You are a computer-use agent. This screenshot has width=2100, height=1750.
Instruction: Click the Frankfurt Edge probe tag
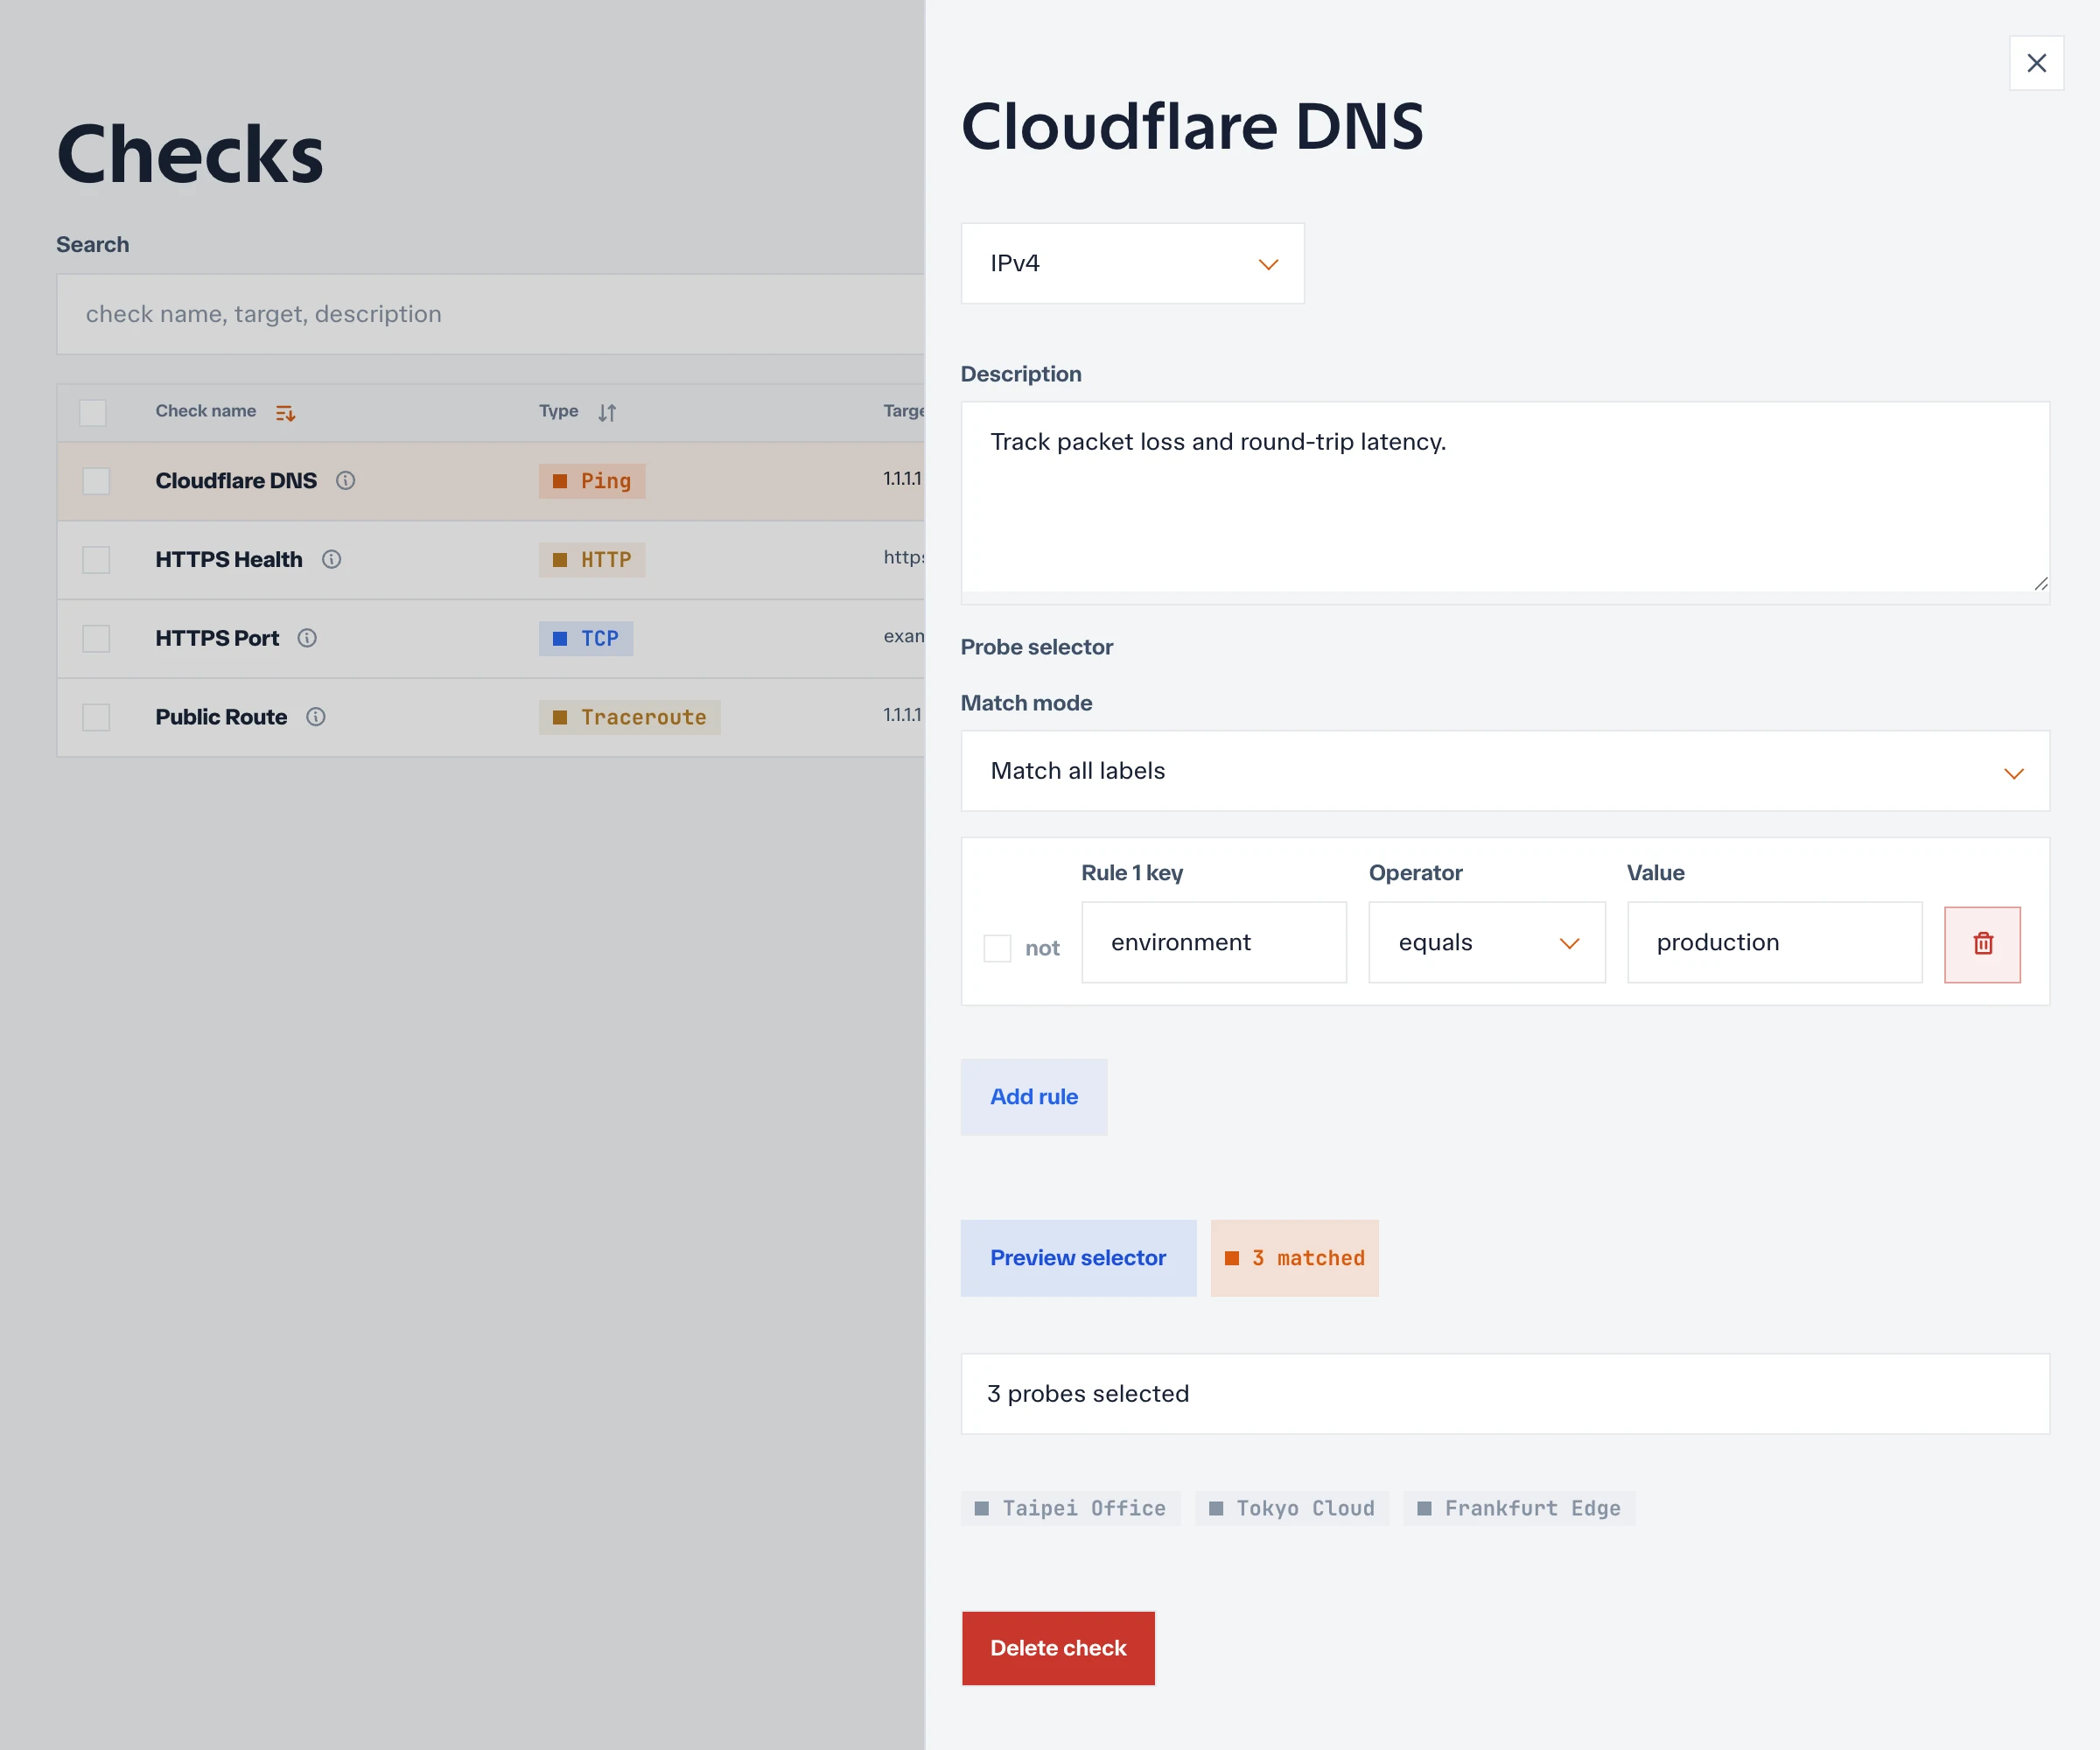pos(1519,1508)
